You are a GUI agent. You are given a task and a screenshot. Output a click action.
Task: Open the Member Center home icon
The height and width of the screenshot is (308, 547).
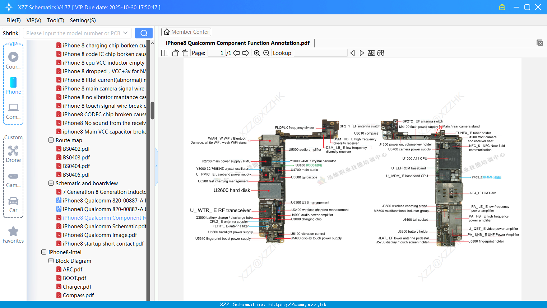coord(167,32)
